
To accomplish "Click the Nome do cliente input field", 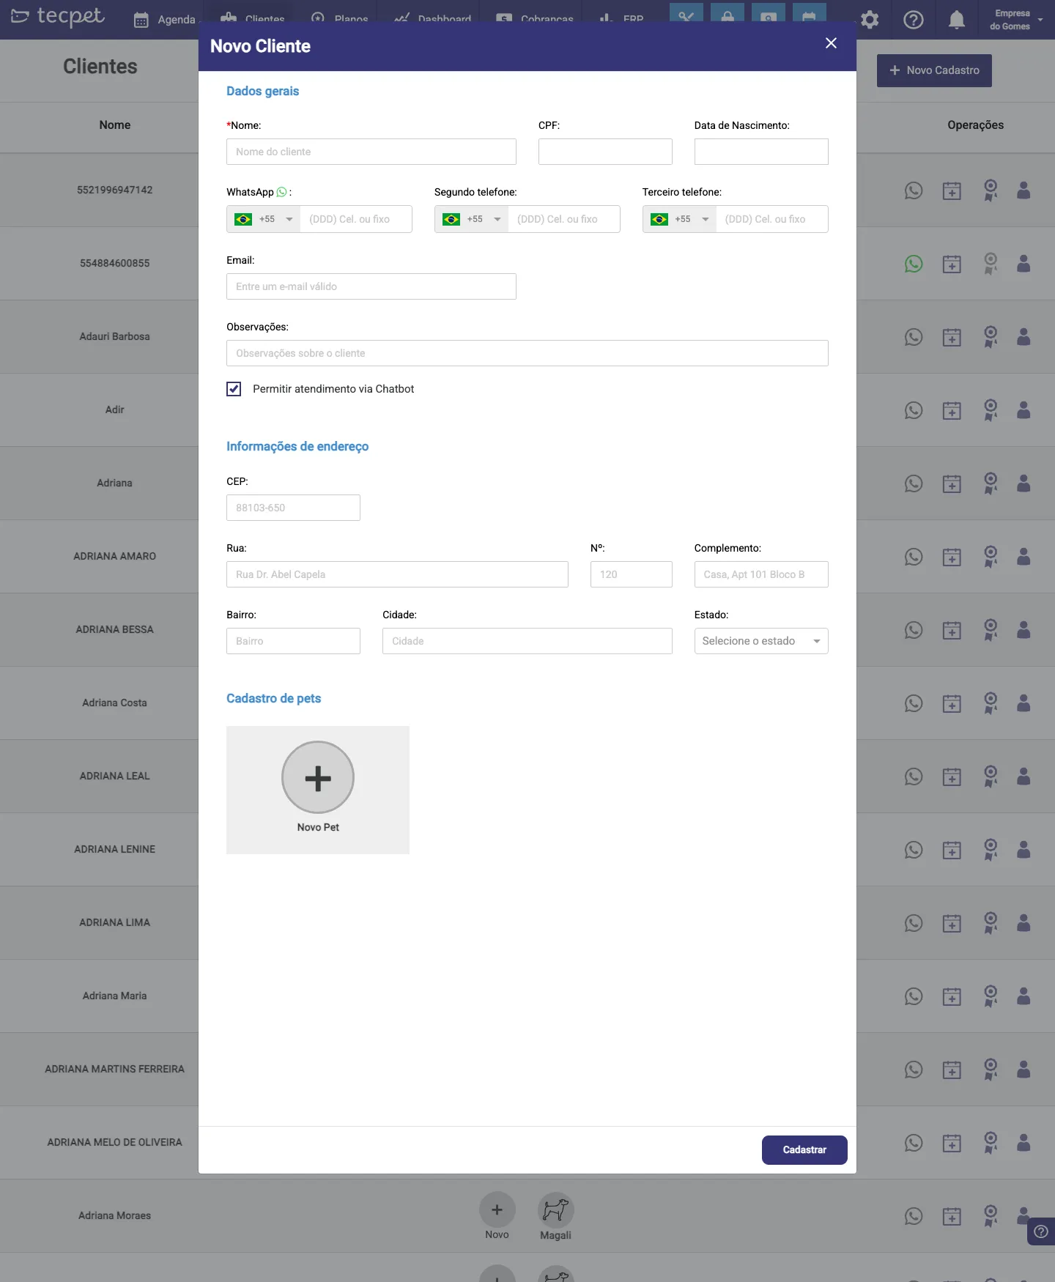I will tap(371, 152).
